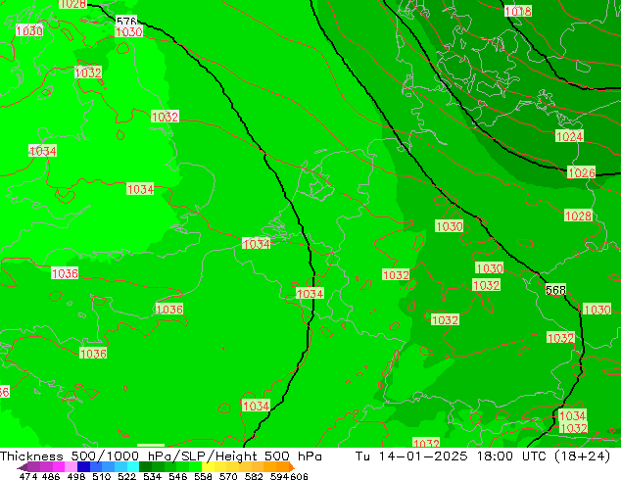Click the legend value 582
The height and width of the screenshot is (480, 621).
(x=254, y=476)
